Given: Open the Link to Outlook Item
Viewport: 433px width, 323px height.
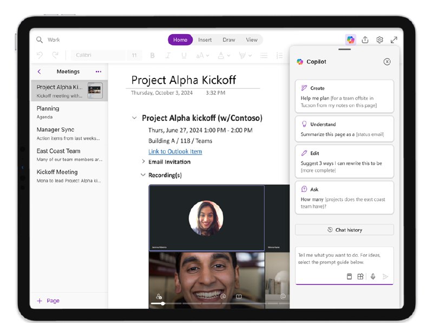Looking at the screenshot, I should point(175,152).
